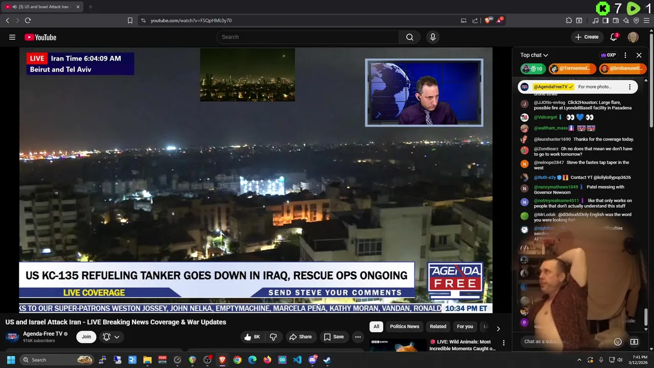This screenshot has width=654, height=368.
Task: Bookmark this page in the address bar
Action: (x=130, y=20)
